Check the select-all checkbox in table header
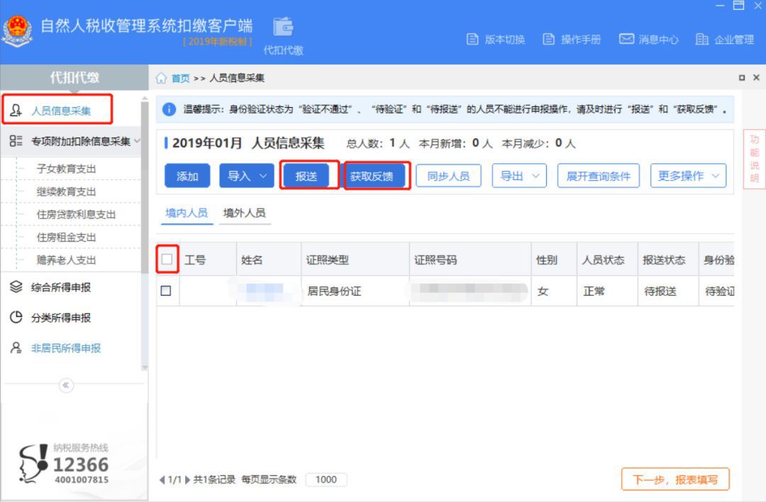Image resolution: width=766 pixels, height=502 pixels. [168, 258]
